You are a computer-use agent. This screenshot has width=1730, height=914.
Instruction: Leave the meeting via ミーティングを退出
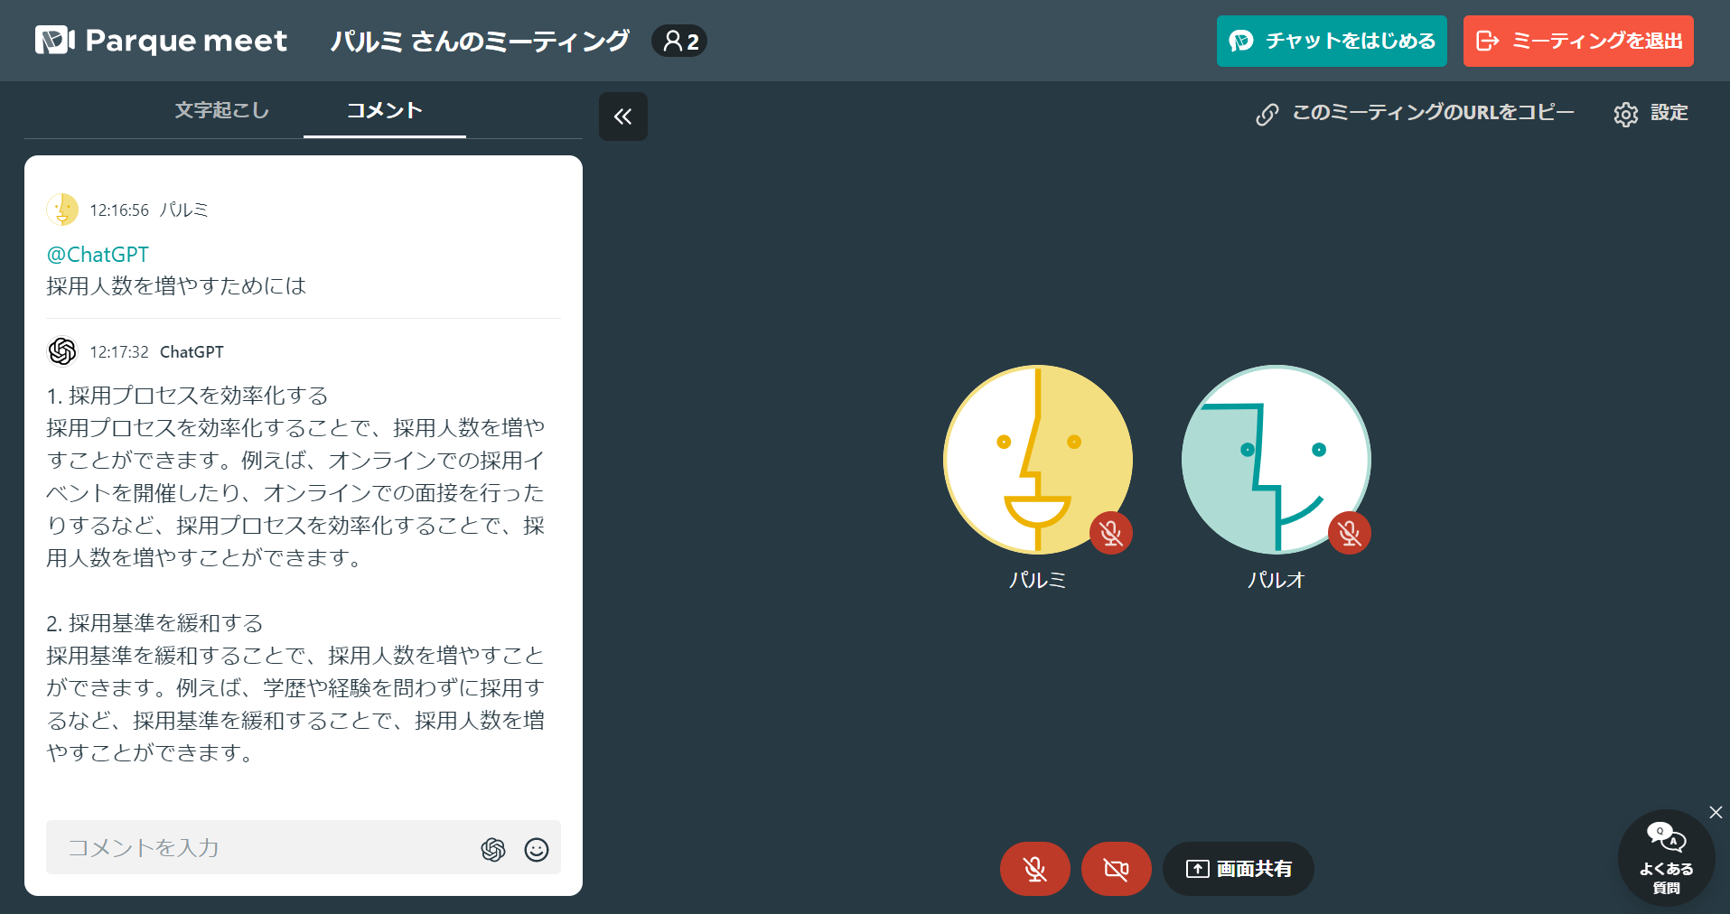1577,41
